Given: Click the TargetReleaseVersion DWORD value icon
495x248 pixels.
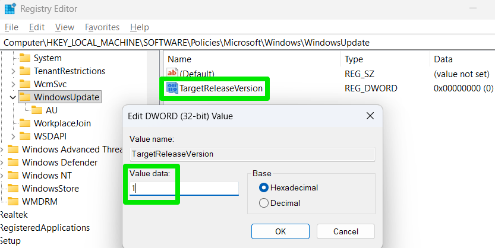Looking at the screenshot, I should point(173,88).
